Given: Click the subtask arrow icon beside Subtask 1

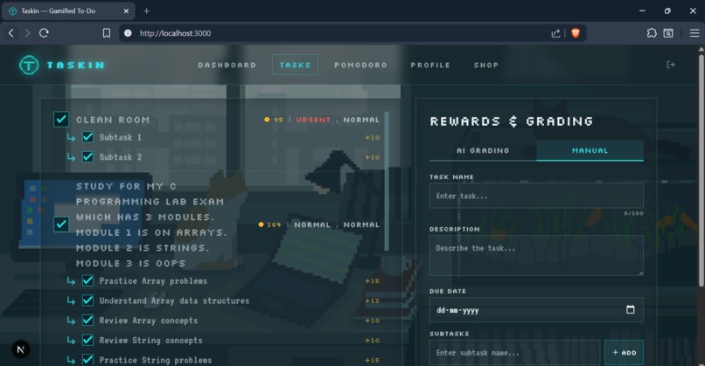Looking at the screenshot, I should click(x=71, y=137).
